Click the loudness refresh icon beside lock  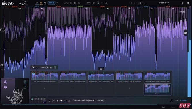coord(33,67)
